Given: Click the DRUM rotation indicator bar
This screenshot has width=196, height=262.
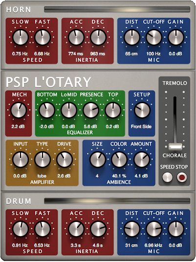Looking at the screenshot, I should [117, 201].
